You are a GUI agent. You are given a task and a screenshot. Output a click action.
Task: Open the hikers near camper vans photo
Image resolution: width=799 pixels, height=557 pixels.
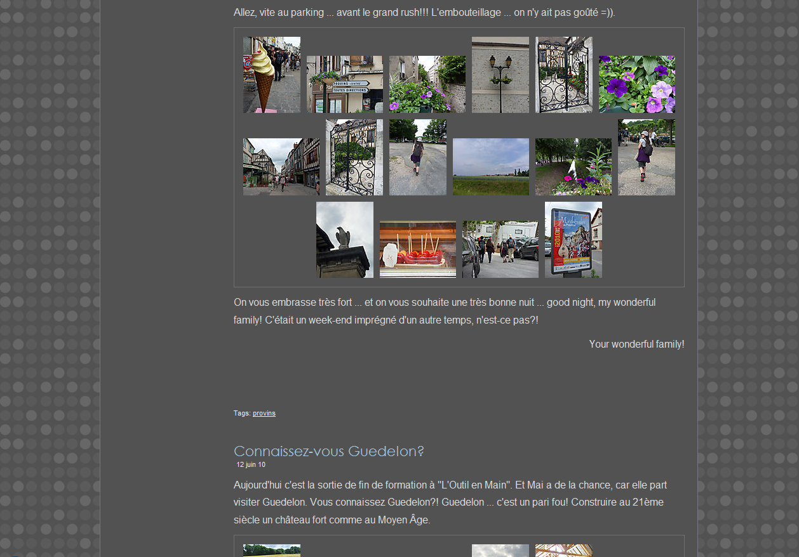(500, 249)
